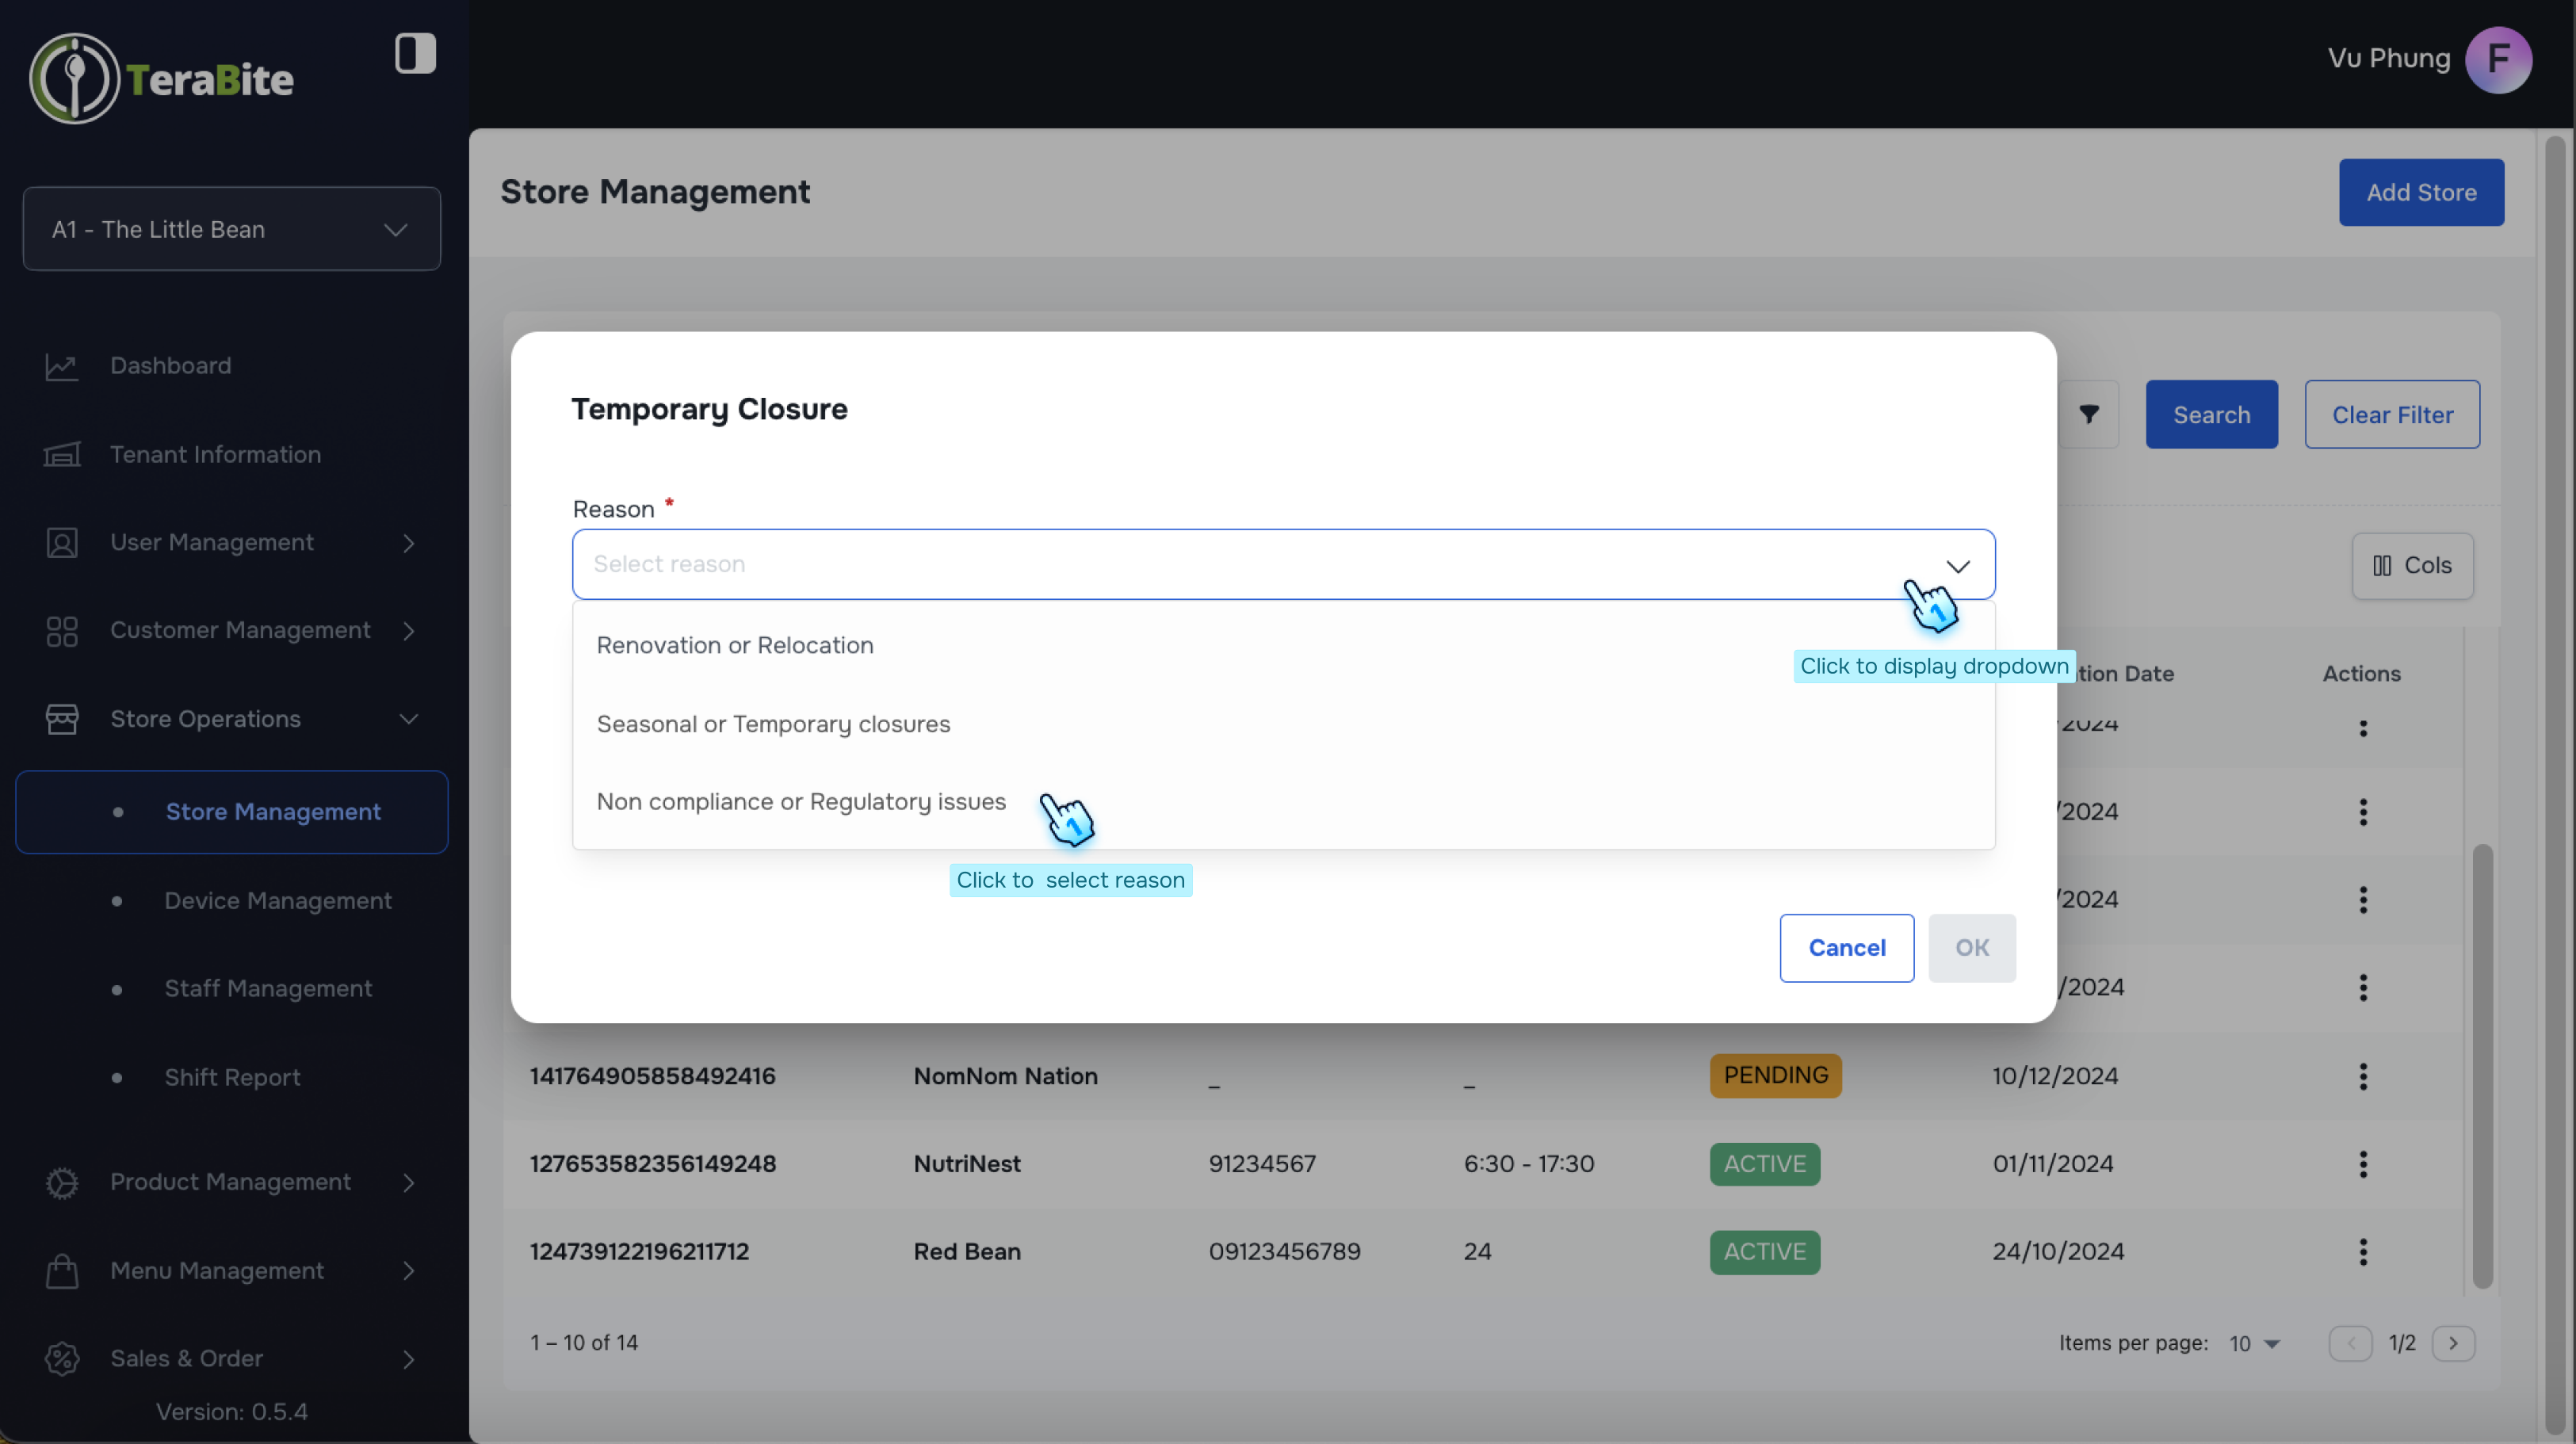Toggle the sidebar collapse icon
This screenshot has height=1444, width=2576.
pos(415,53)
